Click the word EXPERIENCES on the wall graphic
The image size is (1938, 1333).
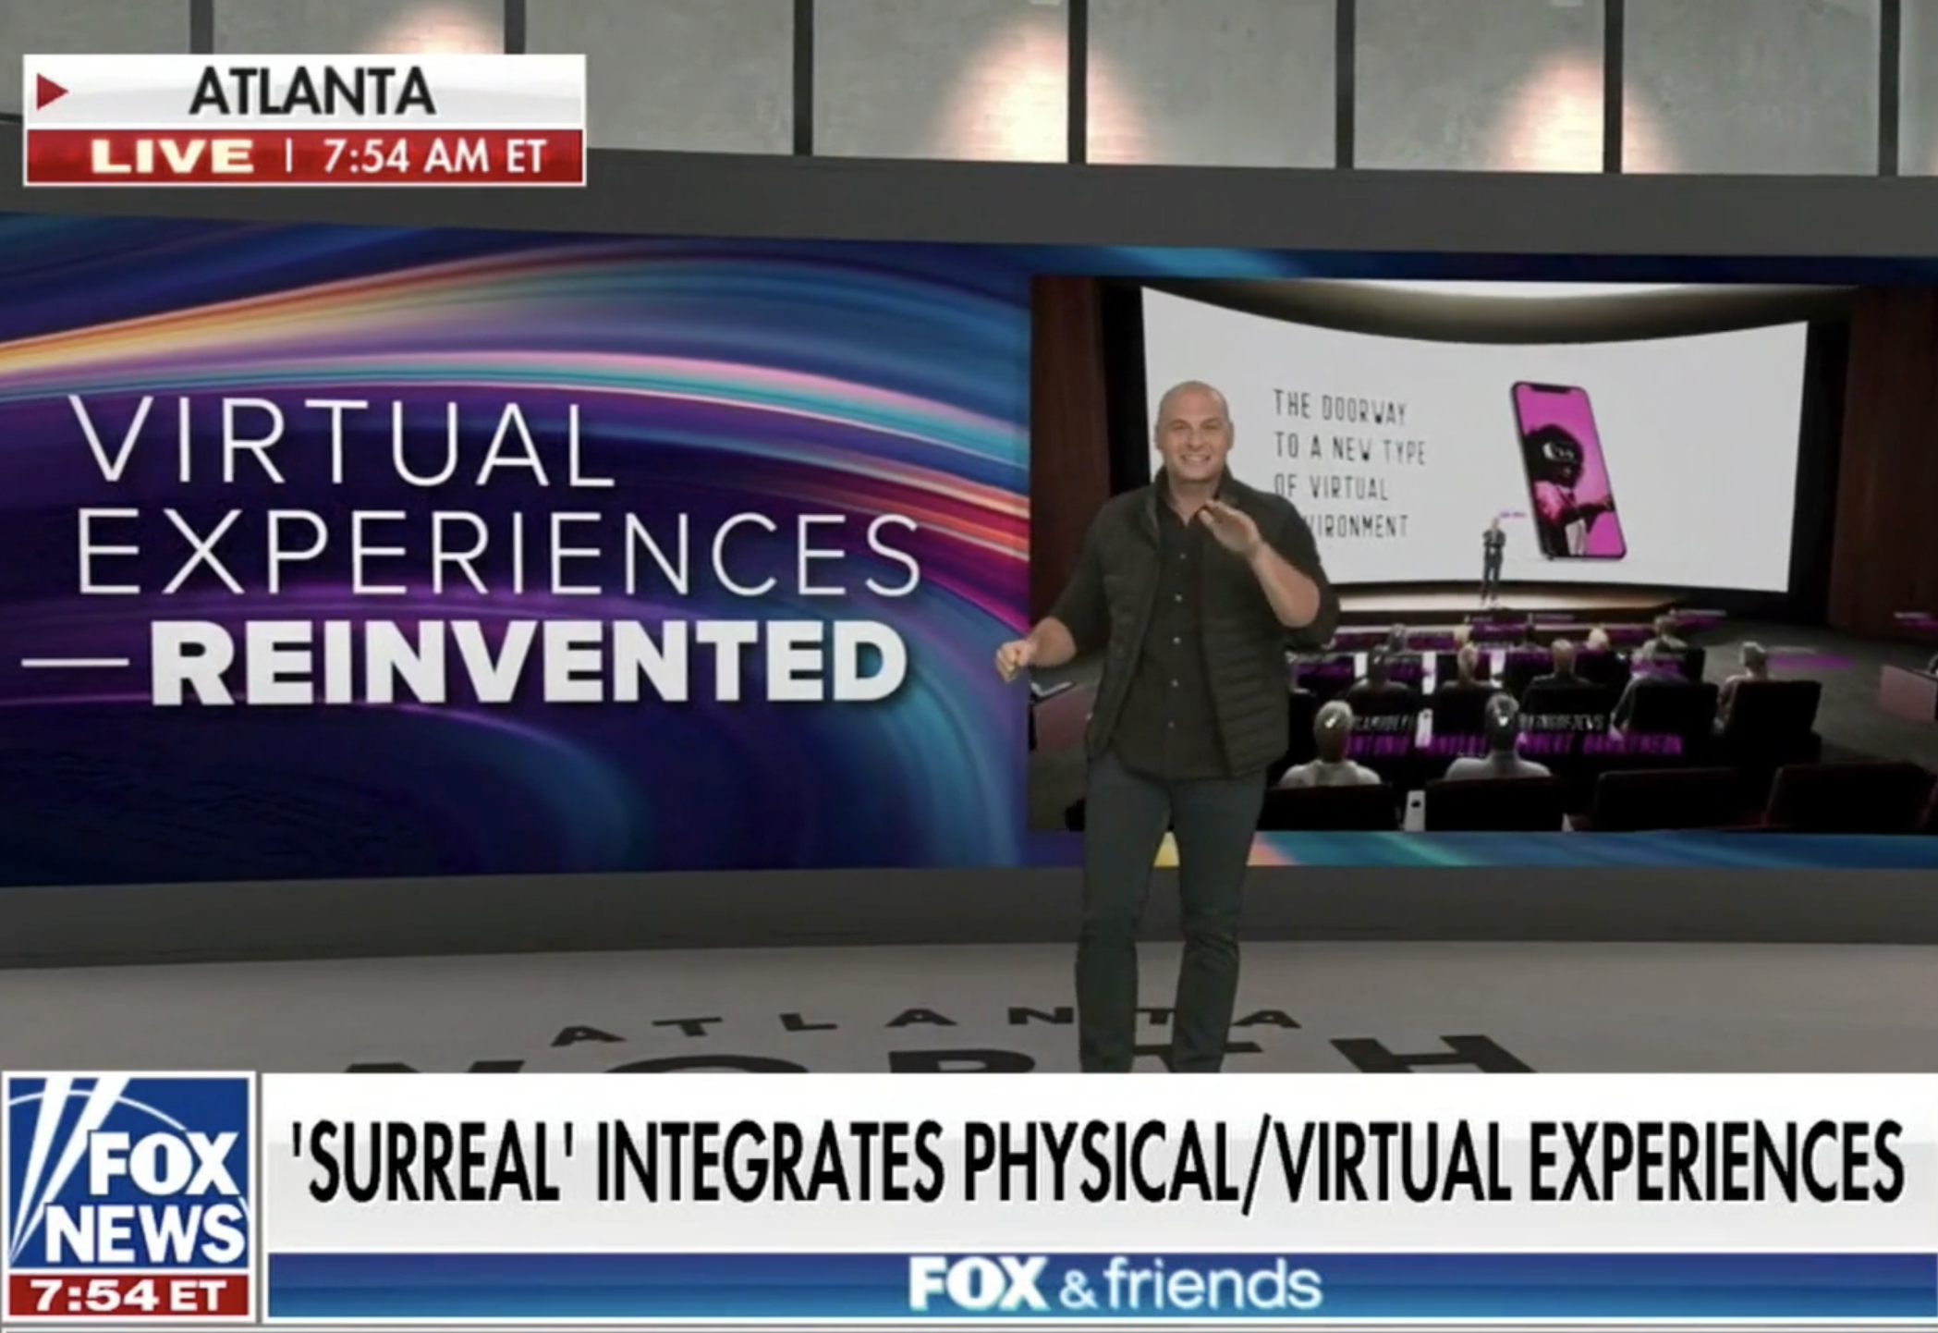tap(498, 554)
